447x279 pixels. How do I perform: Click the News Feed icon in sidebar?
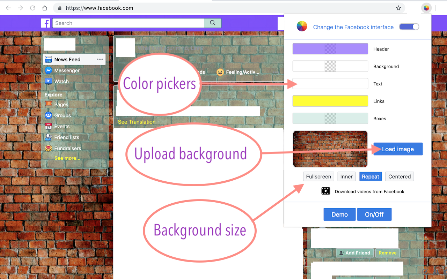pos(49,59)
